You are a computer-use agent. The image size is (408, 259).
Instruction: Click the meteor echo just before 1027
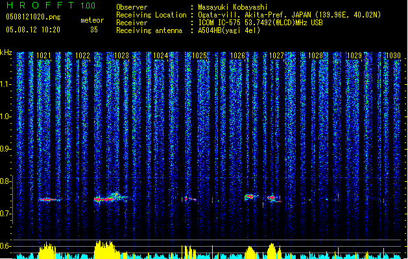pos(274,199)
